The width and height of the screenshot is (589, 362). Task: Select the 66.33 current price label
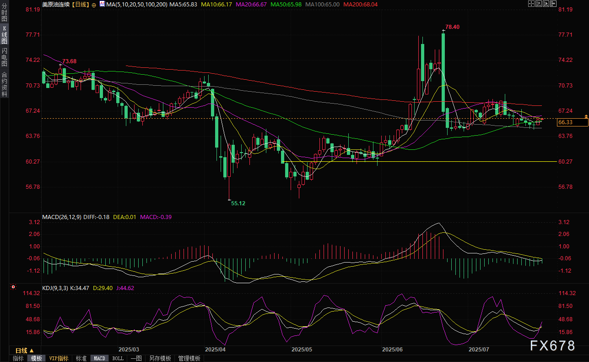(566, 122)
